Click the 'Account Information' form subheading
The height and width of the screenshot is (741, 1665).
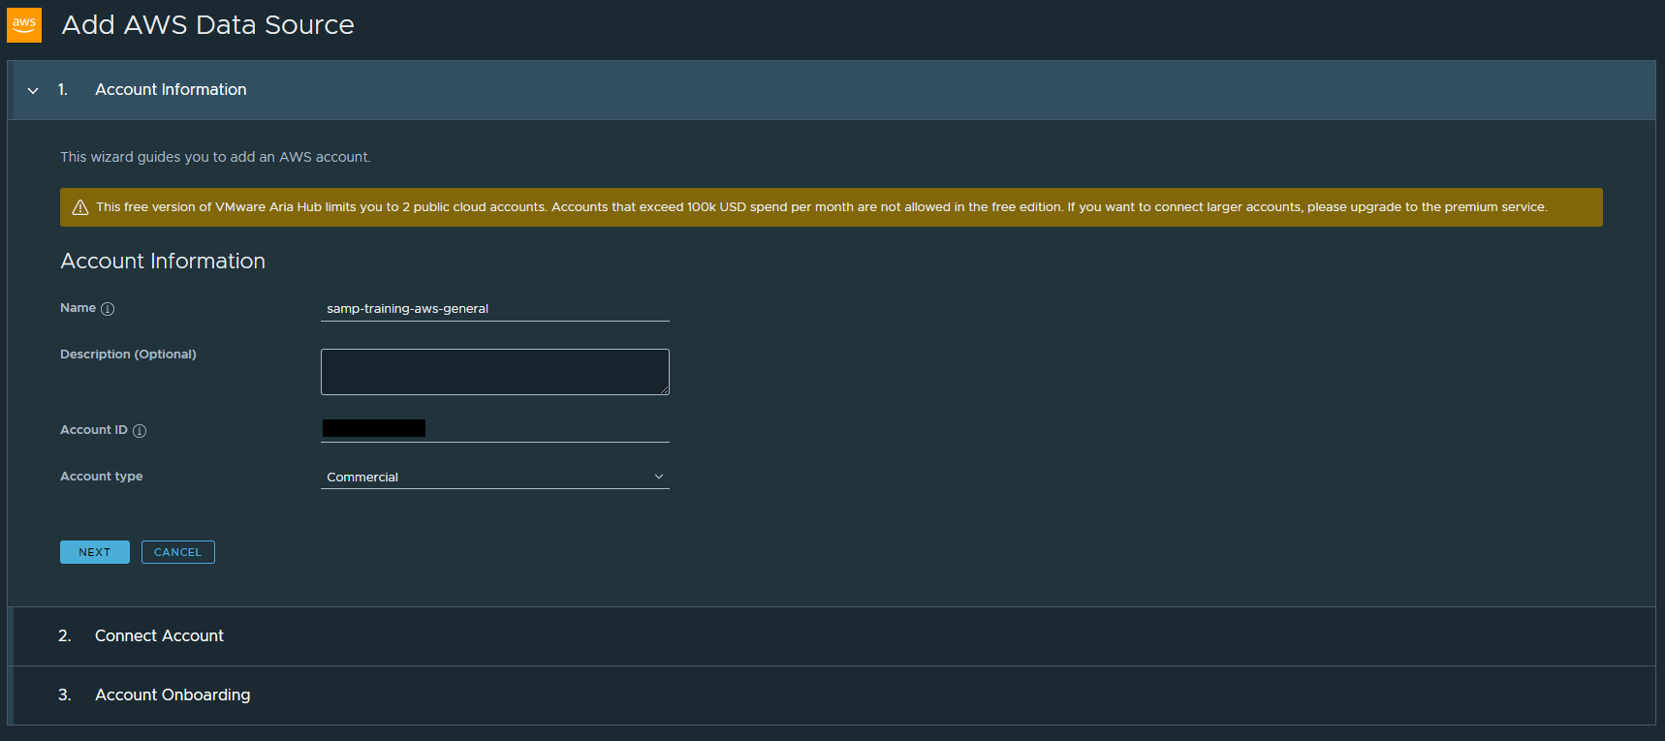[x=163, y=262]
